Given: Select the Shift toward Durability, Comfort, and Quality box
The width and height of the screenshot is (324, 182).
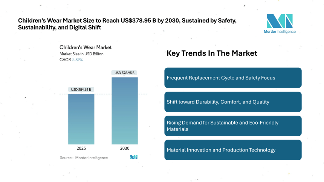Looking at the screenshot, I should [x=233, y=102].
